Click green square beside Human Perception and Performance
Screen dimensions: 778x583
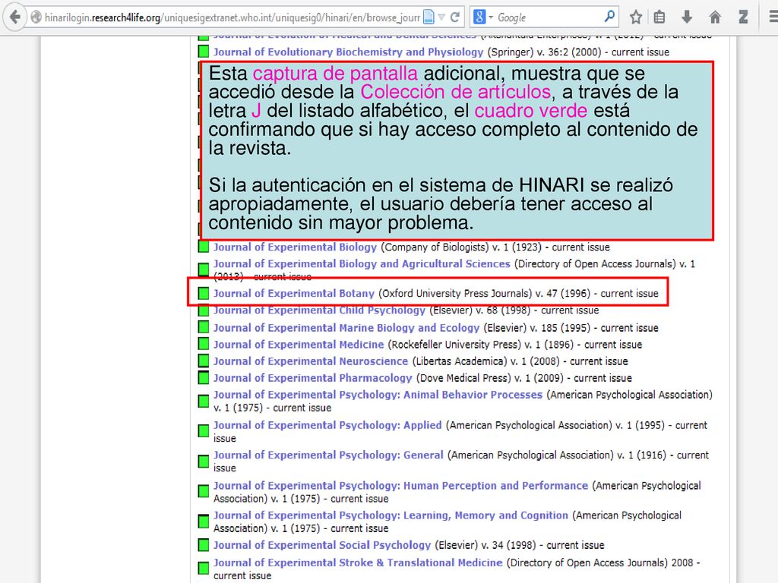tap(204, 491)
